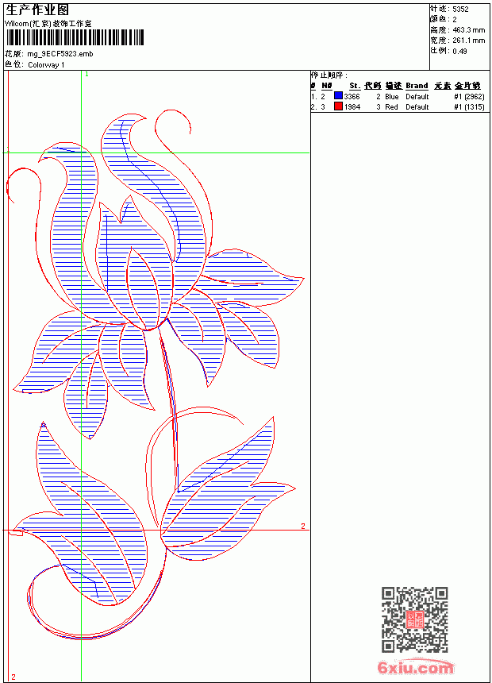Click the scale value 0.49

point(459,51)
